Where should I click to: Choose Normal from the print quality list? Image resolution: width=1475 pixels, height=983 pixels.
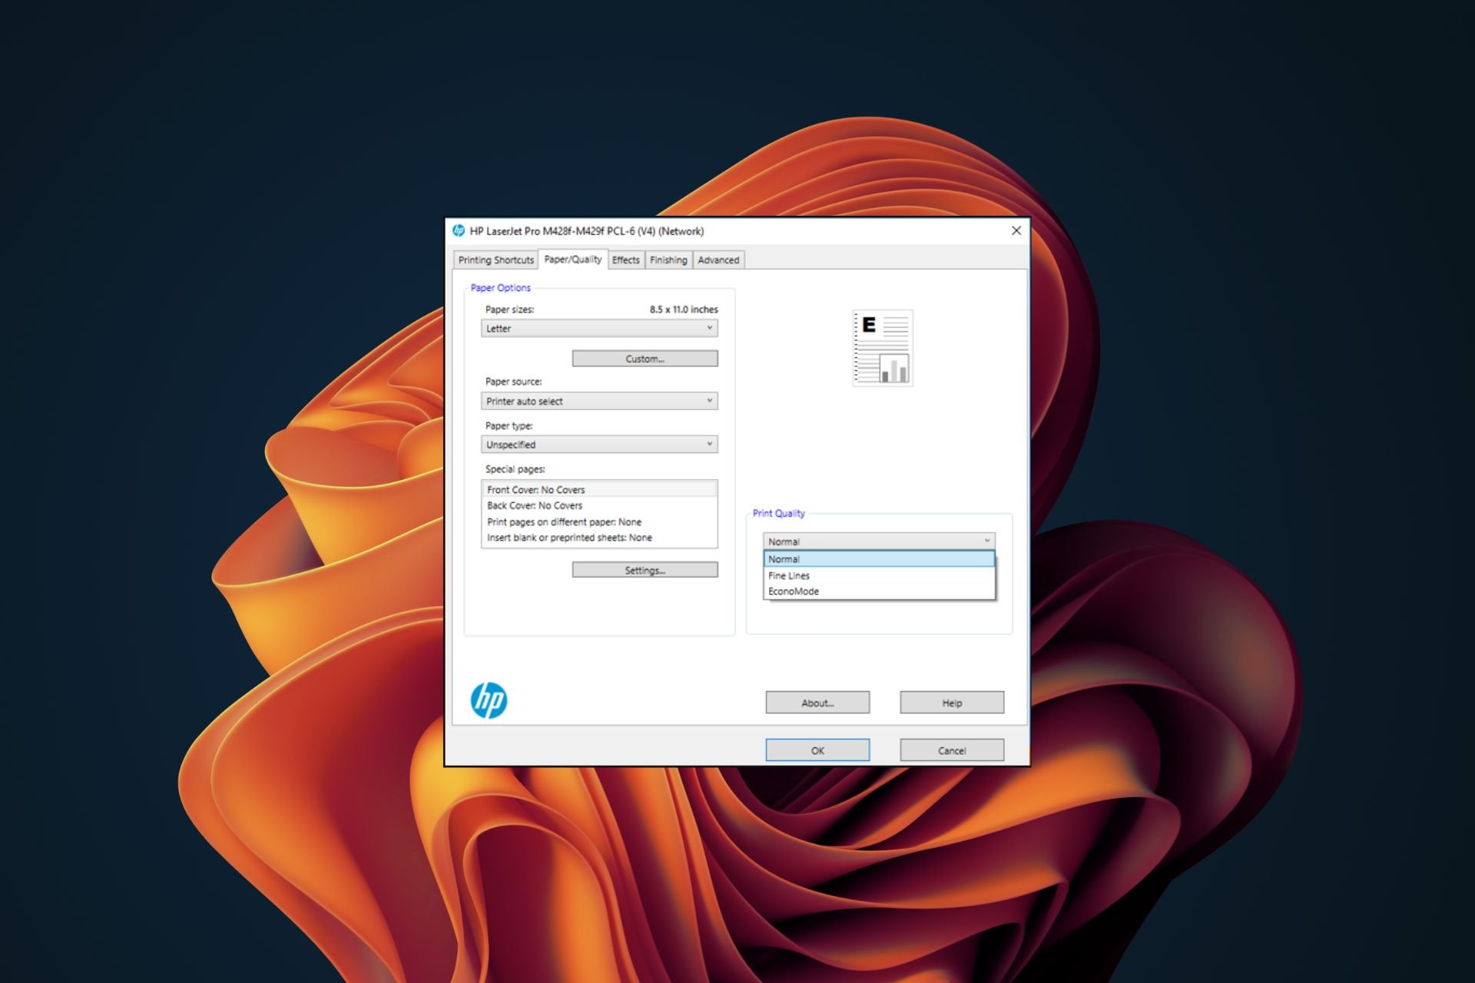pyautogui.click(x=879, y=559)
